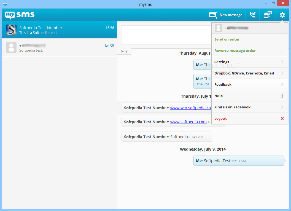The image size is (291, 211).
Task: Expand the Feedback arrow
Action: point(282,84)
